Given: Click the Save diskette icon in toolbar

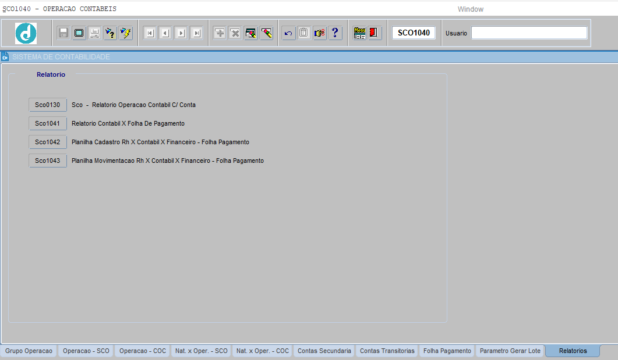Looking at the screenshot, I should pyautogui.click(x=63, y=33).
